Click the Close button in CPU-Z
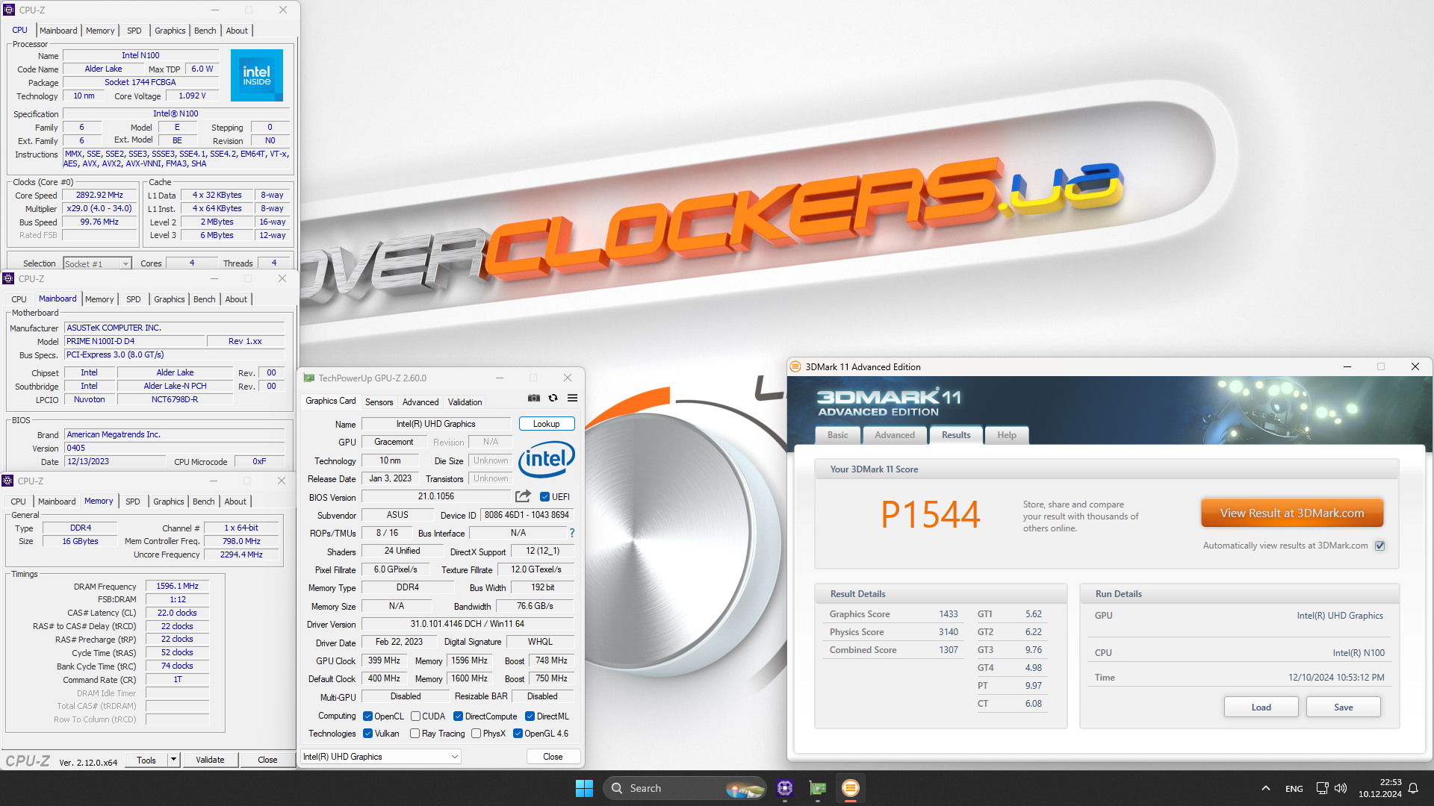This screenshot has height=806, width=1434. point(267,760)
